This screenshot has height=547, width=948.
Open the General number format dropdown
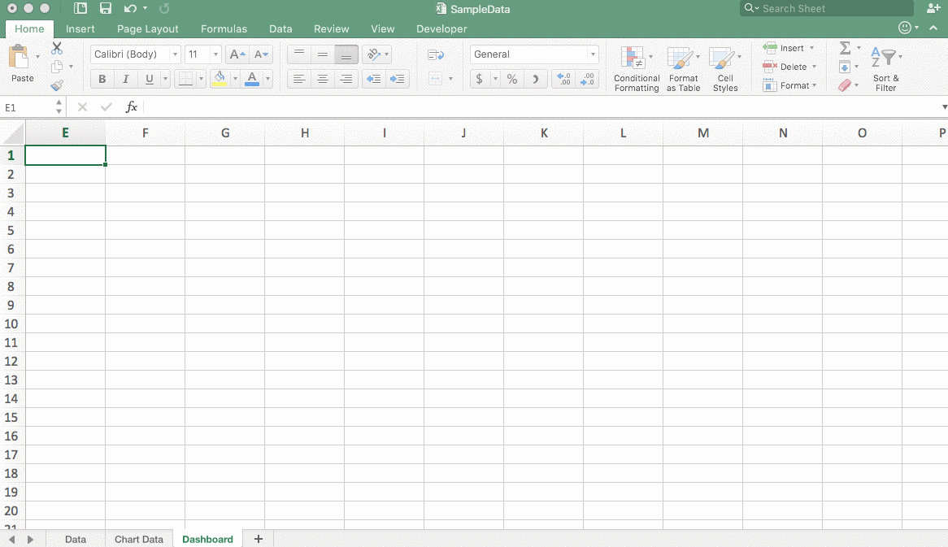pyautogui.click(x=593, y=54)
